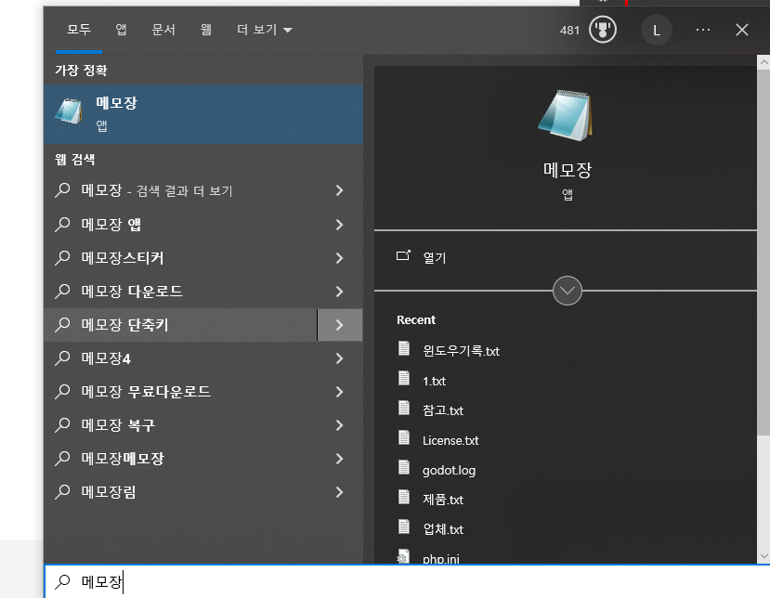Open the 메모장 app best match
Image resolution: width=770 pixels, height=598 pixels.
(x=203, y=114)
